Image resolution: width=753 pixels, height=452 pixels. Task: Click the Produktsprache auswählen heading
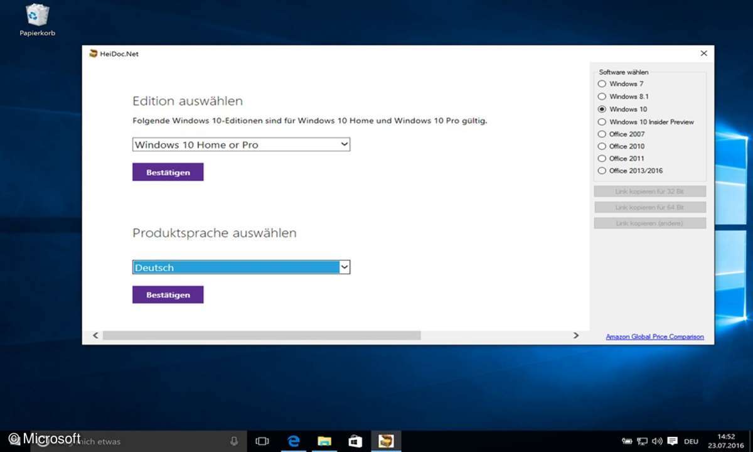coord(215,233)
